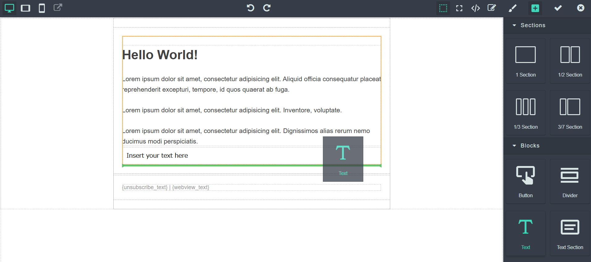Open the style manager brush
The height and width of the screenshot is (262, 591).
513,8
